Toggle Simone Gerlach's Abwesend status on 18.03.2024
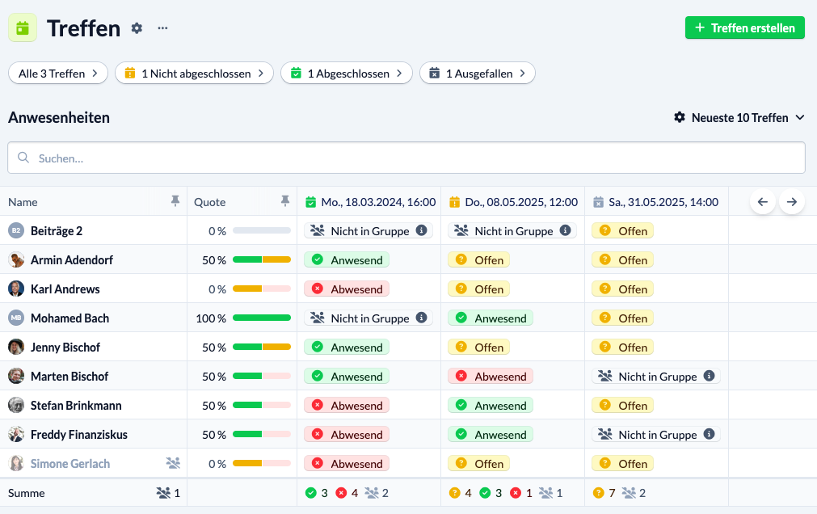This screenshot has height=514, width=817. point(347,463)
